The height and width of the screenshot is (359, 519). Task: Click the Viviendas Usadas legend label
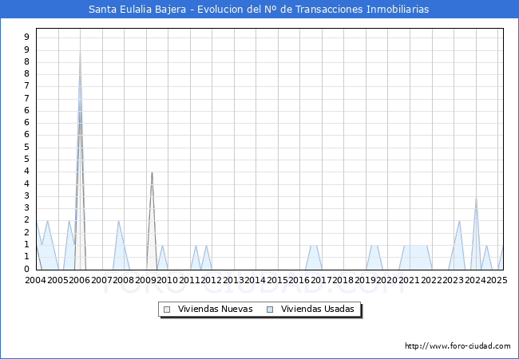point(318,309)
